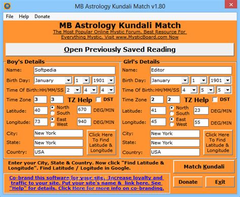This screenshot has width=240, height=197.
Task: Expand the girl's birth year dropdown
Action: 228,81
